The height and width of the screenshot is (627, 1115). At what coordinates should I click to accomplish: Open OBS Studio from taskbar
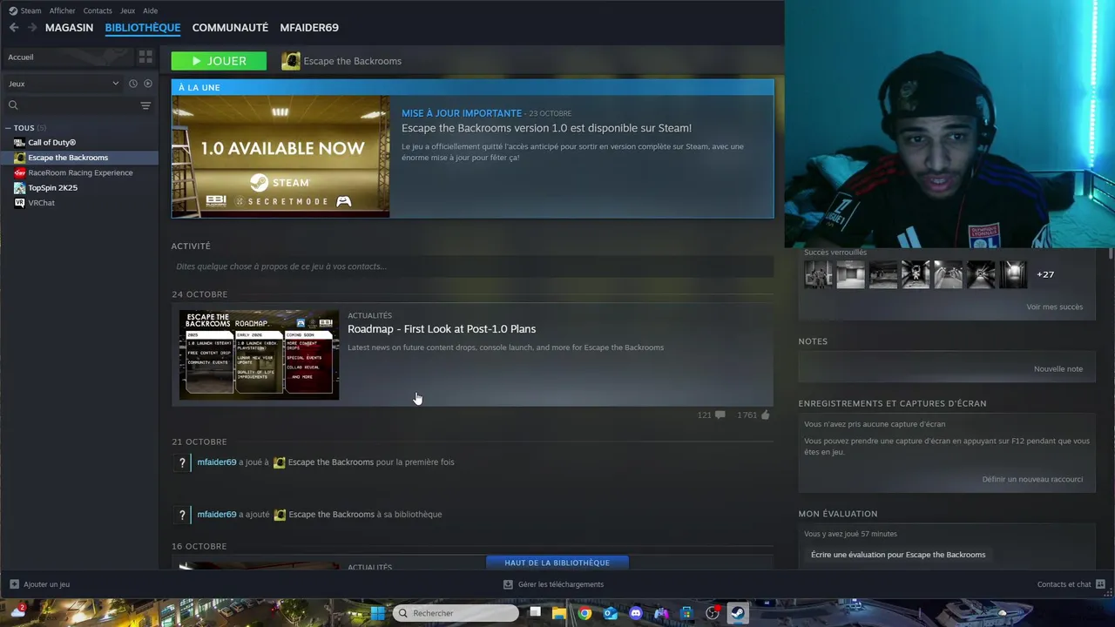[x=713, y=613]
